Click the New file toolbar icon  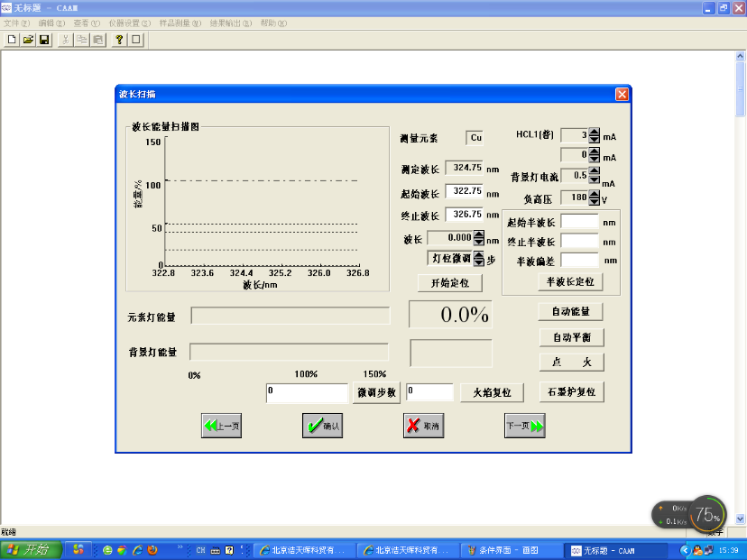click(12, 40)
